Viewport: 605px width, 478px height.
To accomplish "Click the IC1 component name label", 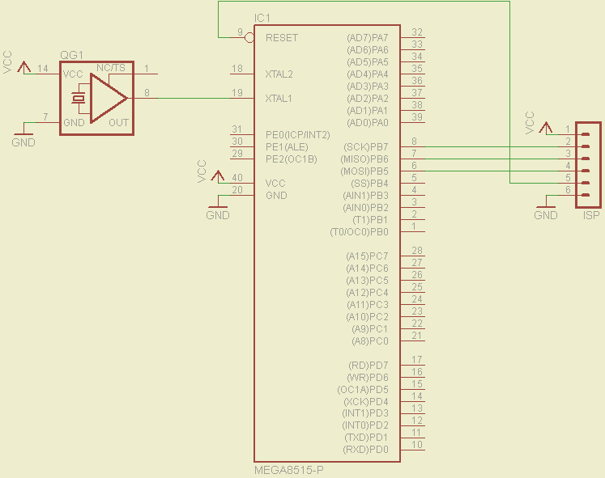I will click(x=262, y=18).
